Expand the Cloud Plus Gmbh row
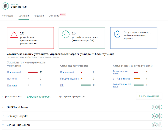Viewport: 168px width, 133px height. (x=3, y=125)
